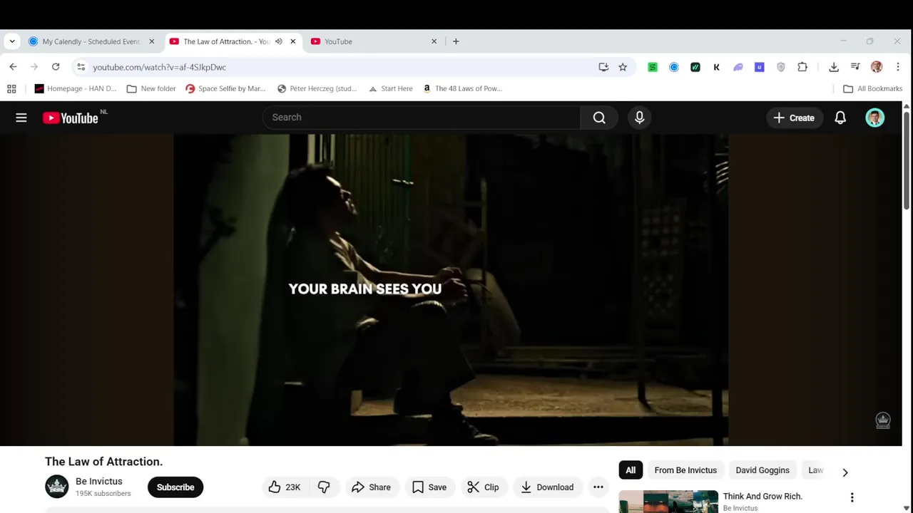This screenshot has width=913, height=513.
Task: Select the David Goggins chip
Action: click(762, 470)
